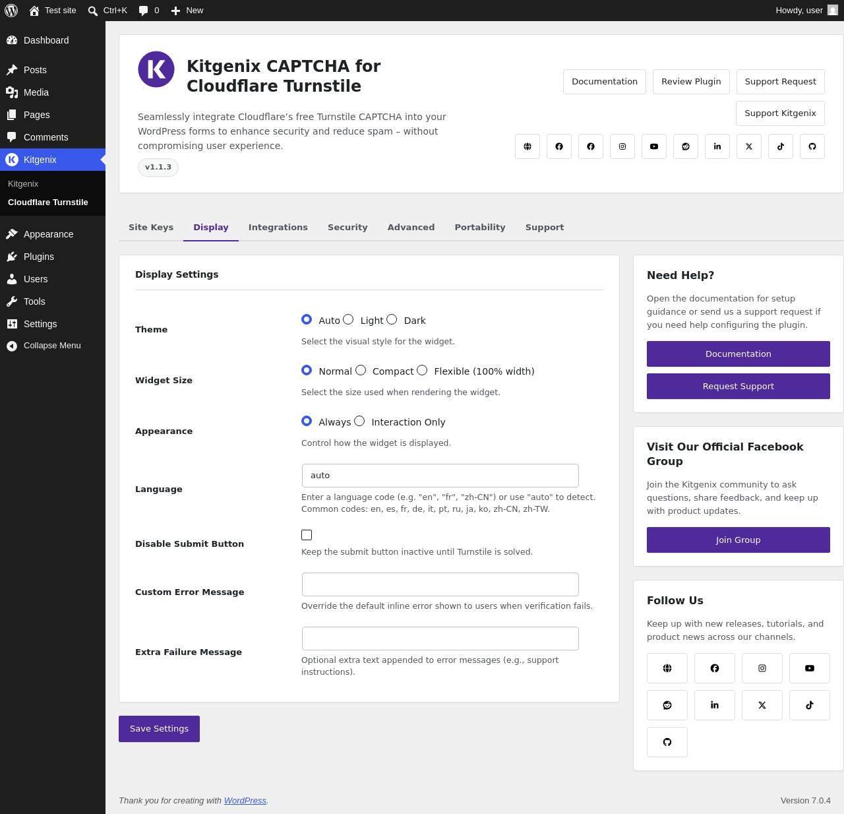Open the purple Documentation button in Need Help
Viewport: 844px width, 814px height.
coord(738,354)
